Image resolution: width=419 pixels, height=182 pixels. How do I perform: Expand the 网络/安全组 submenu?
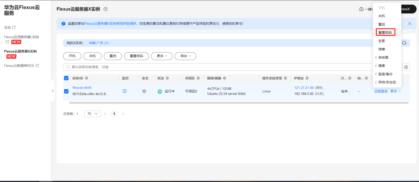pos(385,82)
